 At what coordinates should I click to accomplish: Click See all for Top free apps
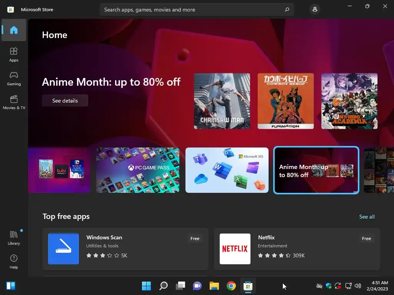[x=367, y=217]
